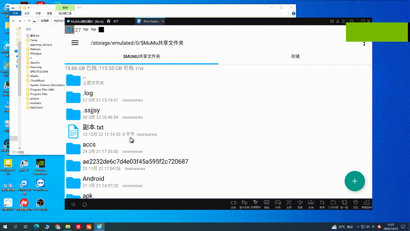Screen dimensions: 410x231
Task: Open the 副本.txt file in Root Explorer
Action: (x=218, y=130)
